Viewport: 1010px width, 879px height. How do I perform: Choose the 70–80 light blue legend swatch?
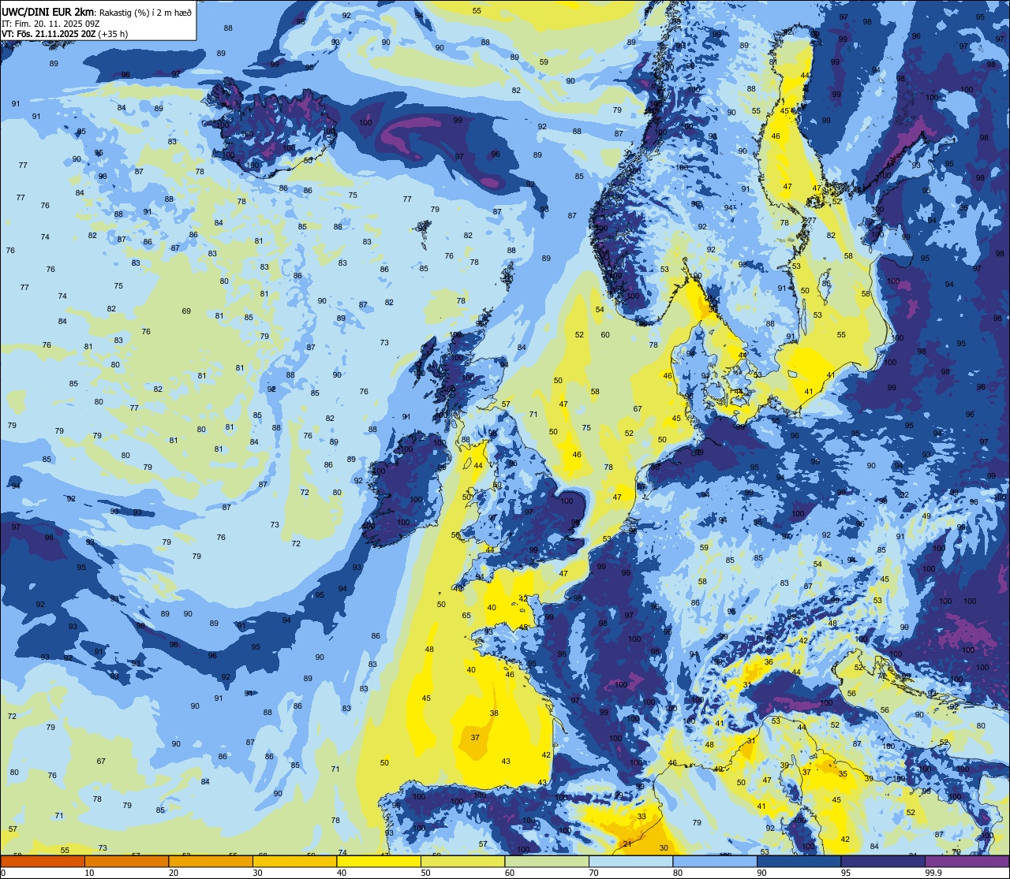pos(631,861)
